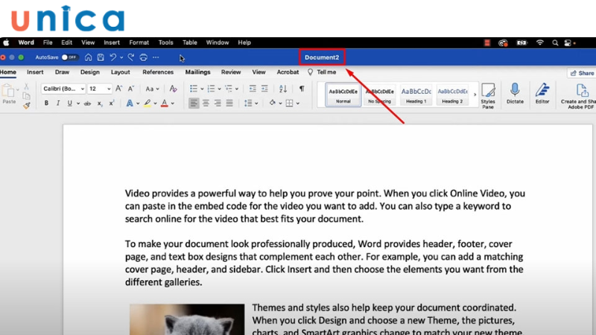The height and width of the screenshot is (335, 596).
Task: Click the Wi-Fi icon in menu bar
Action: click(x=539, y=42)
